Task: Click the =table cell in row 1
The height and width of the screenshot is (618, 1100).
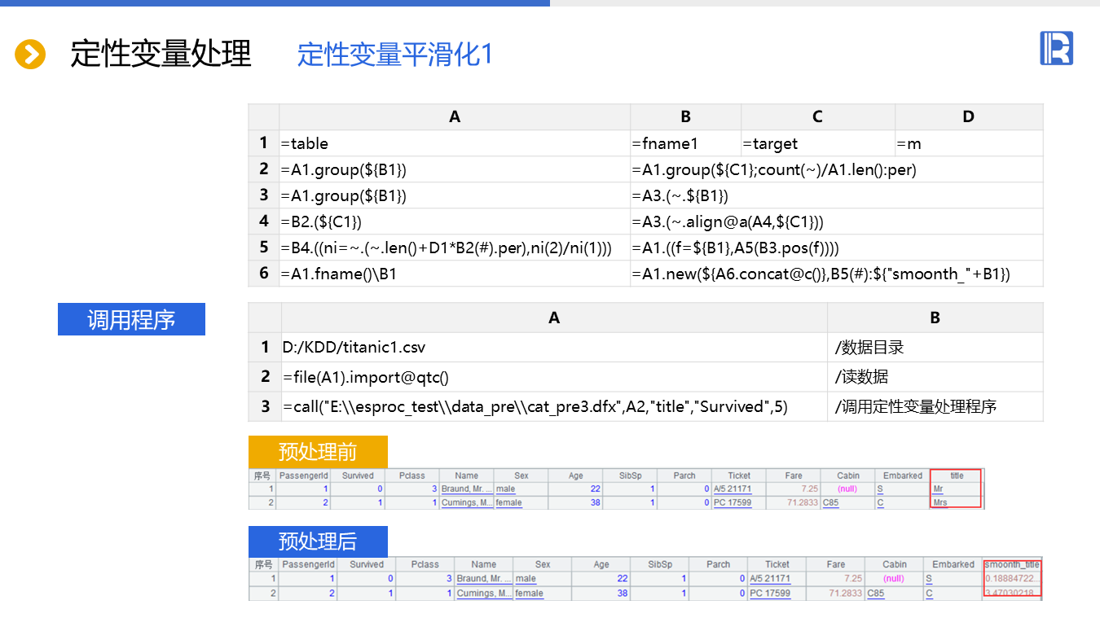Action: pos(454,143)
